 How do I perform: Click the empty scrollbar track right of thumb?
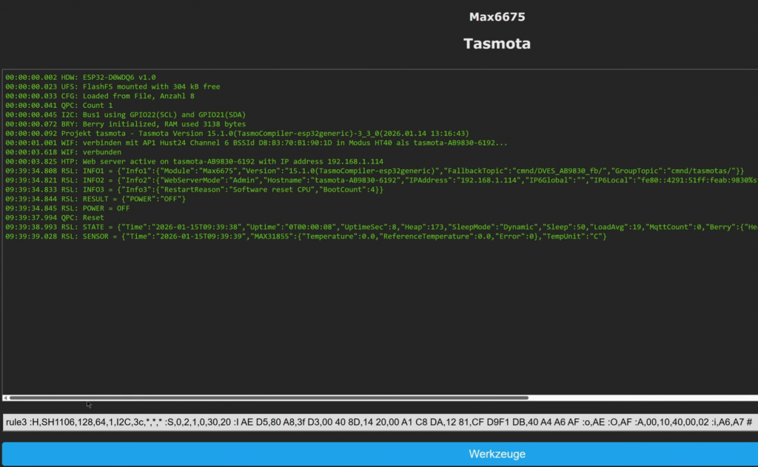click(x=637, y=398)
